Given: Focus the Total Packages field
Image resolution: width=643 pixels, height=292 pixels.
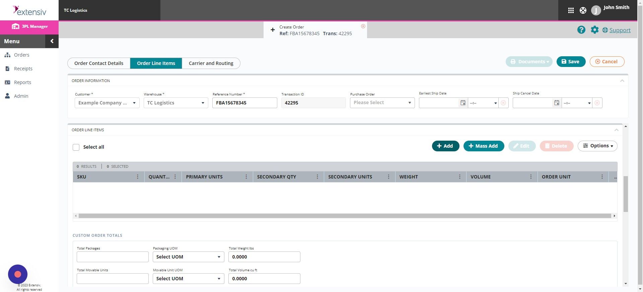Looking at the screenshot, I should coord(113,257).
